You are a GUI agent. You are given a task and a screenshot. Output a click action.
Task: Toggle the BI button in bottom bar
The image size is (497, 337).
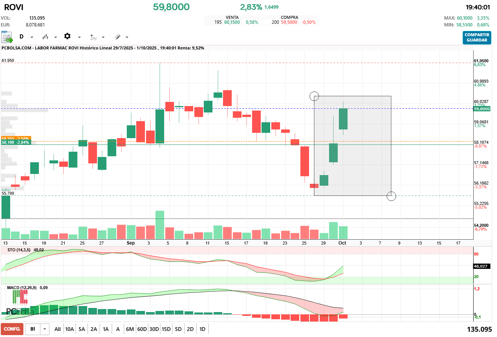click(x=33, y=329)
